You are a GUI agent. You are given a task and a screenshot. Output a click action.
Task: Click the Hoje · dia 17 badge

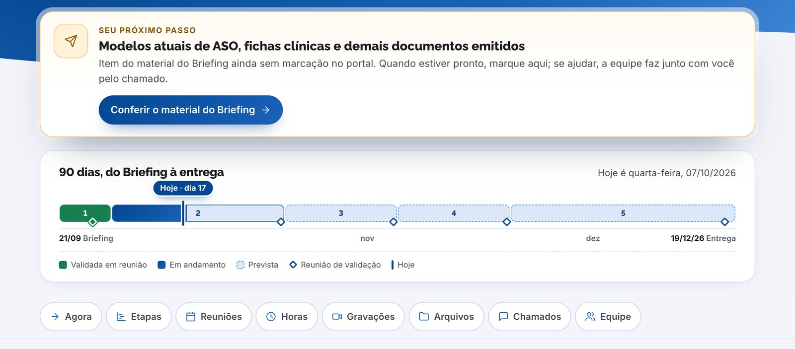coord(183,188)
